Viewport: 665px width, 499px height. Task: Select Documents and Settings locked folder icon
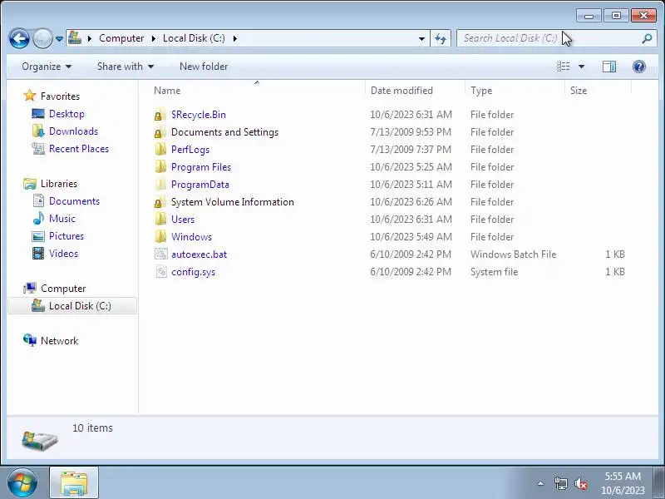(160, 132)
